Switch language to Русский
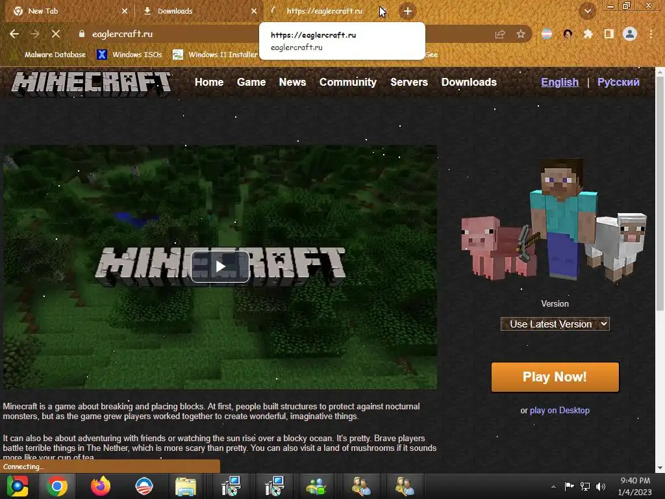Screen dimensions: 665x499 618,83
